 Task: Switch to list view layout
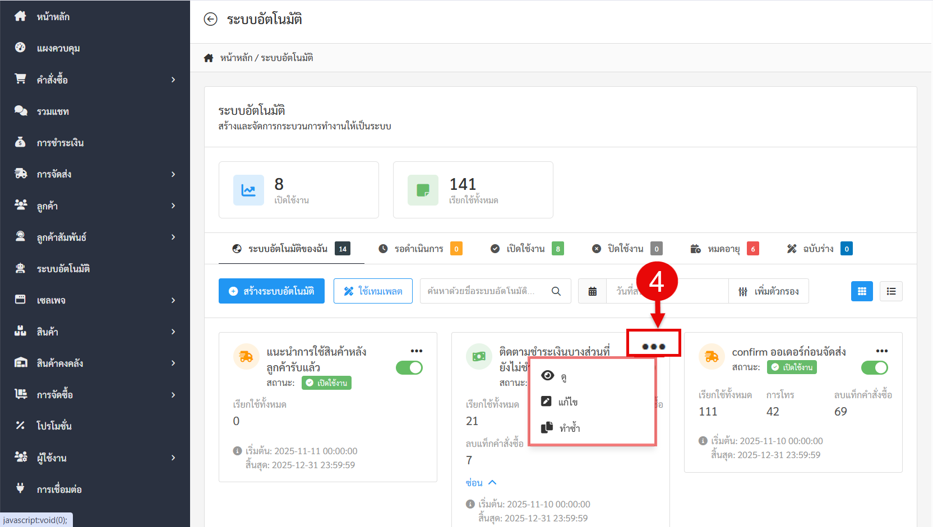(891, 291)
